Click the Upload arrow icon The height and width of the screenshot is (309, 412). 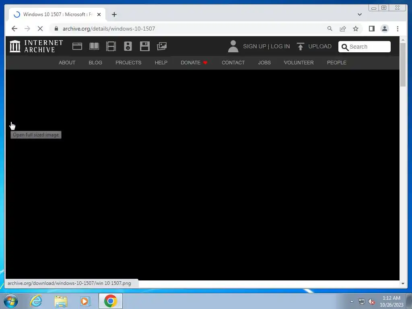[300, 46]
